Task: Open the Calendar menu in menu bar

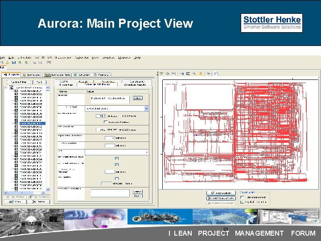Action: coord(82,58)
